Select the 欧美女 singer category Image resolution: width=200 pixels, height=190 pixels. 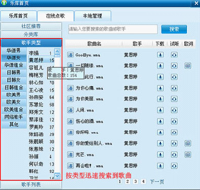14,102
